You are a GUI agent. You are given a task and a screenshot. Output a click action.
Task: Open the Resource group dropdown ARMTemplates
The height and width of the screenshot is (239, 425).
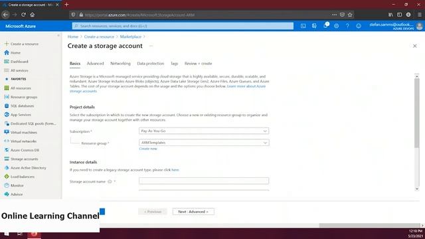pos(204,143)
